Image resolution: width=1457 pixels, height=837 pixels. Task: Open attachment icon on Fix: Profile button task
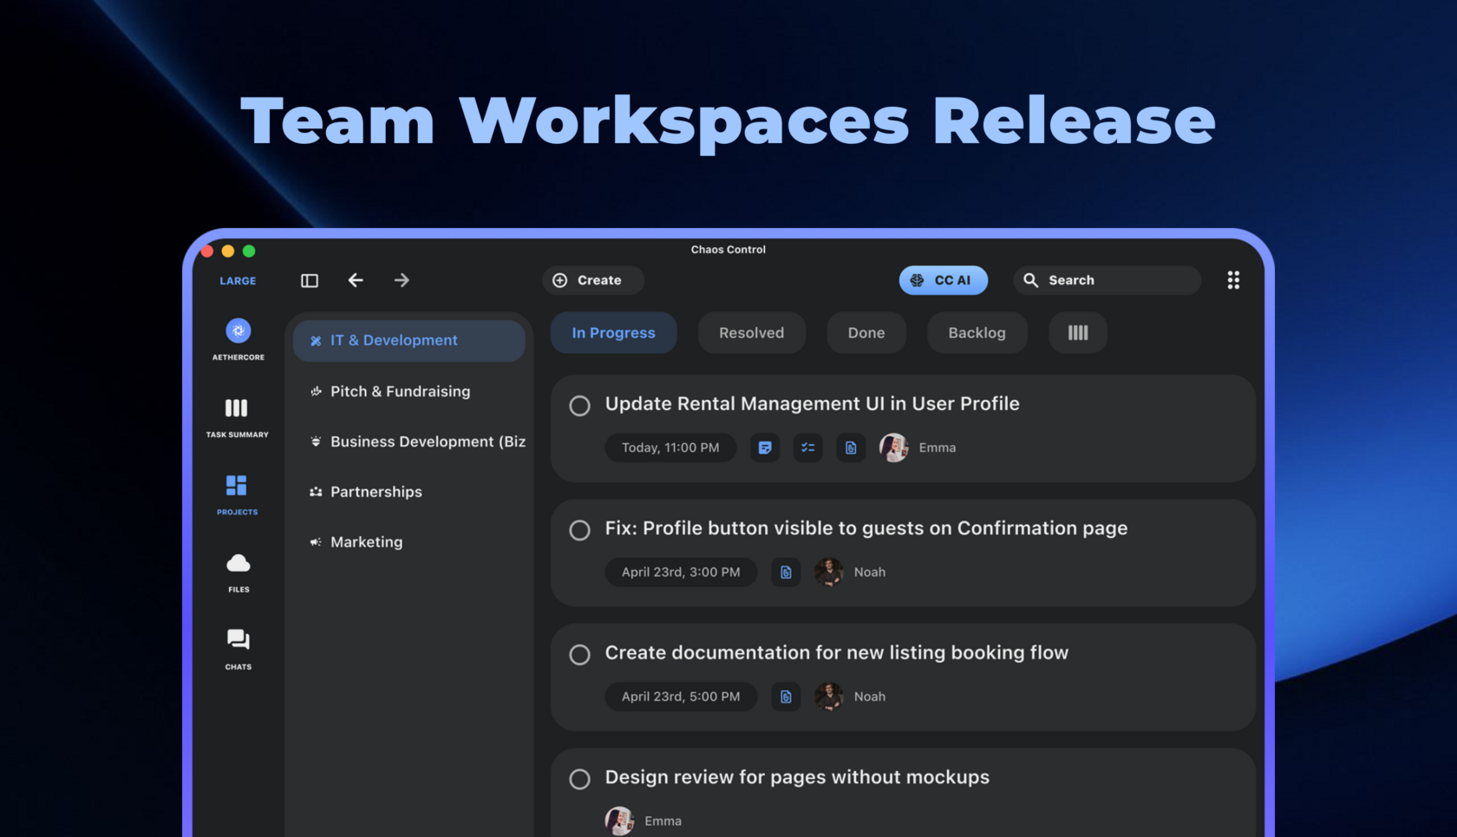(786, 572)
